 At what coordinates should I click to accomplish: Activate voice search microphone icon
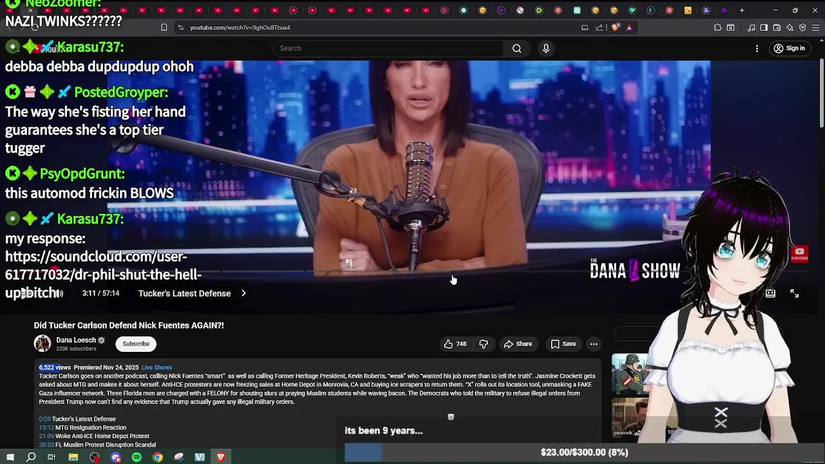pos(546,48)
